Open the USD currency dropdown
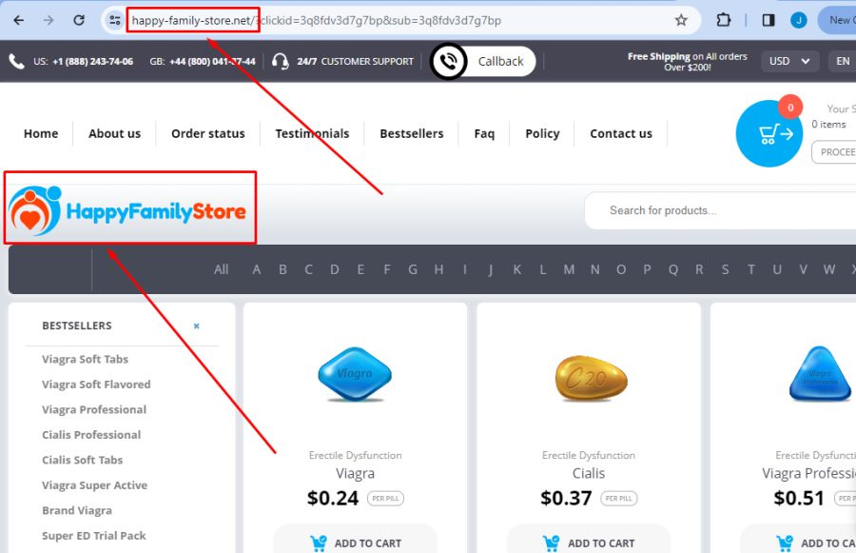 (789, 61)
